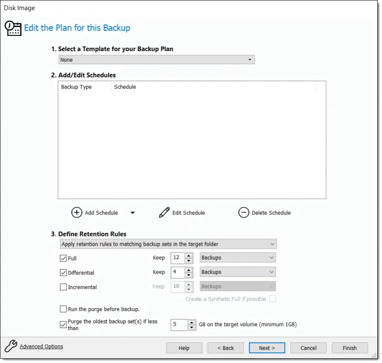The height and width of the screenshot is (363, 382).
Task: Click the Finish button
Action: click(349, 348)
